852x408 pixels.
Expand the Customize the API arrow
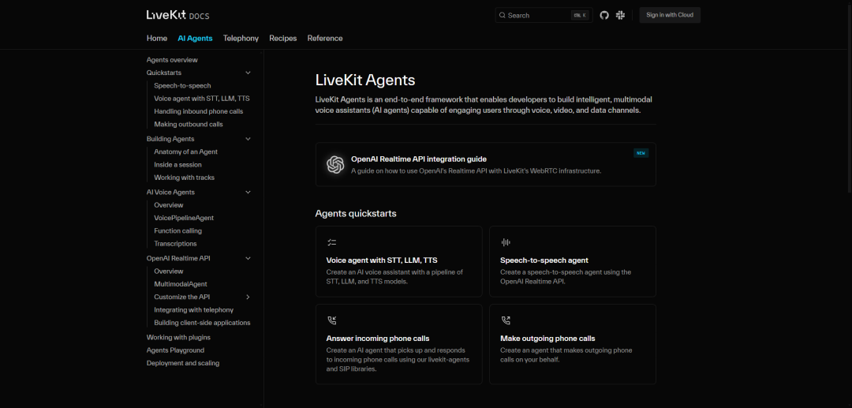248,298
